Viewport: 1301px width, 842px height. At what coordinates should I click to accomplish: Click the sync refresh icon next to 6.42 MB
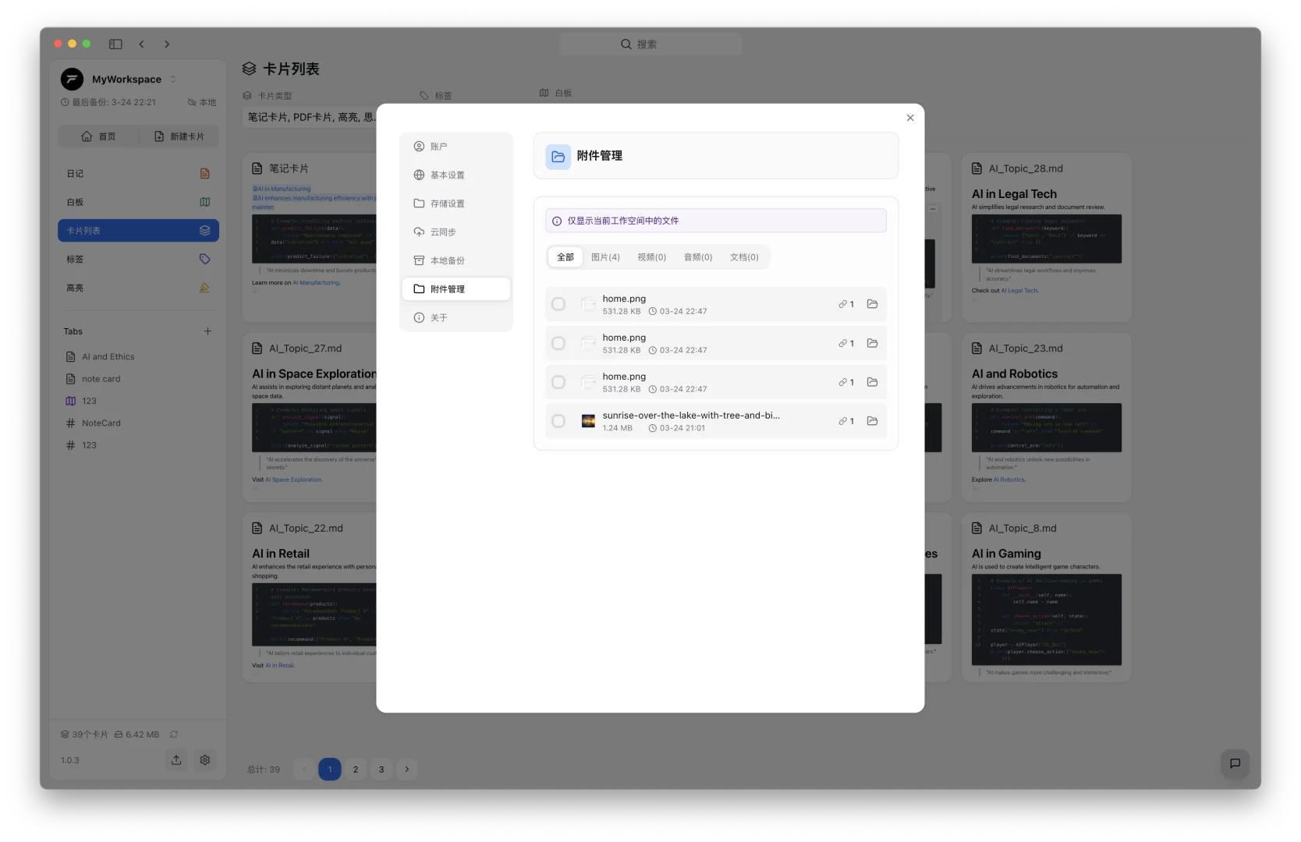174,734
